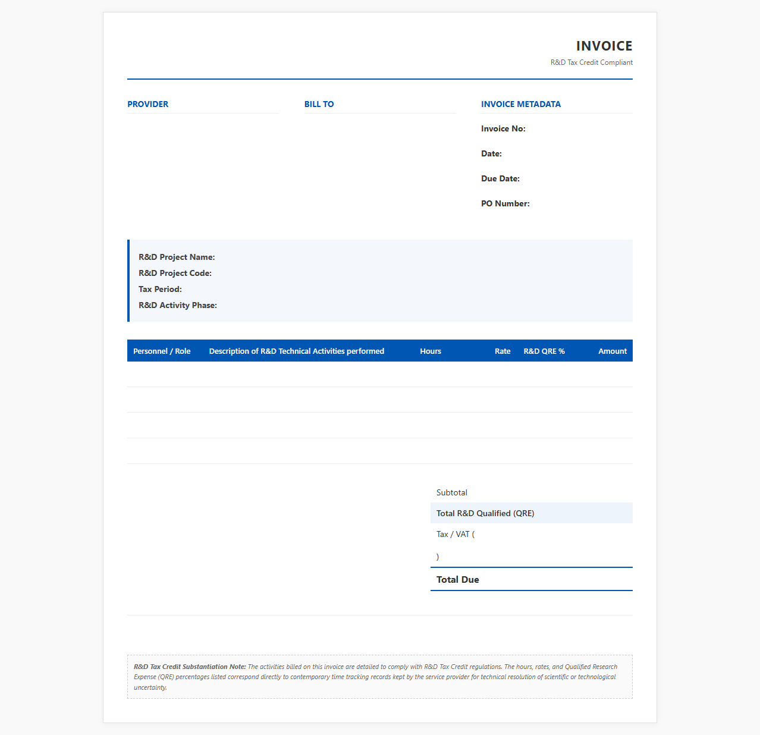
Task: Click the INVOICE METADATA heading
Action: [x=521, y=104]
